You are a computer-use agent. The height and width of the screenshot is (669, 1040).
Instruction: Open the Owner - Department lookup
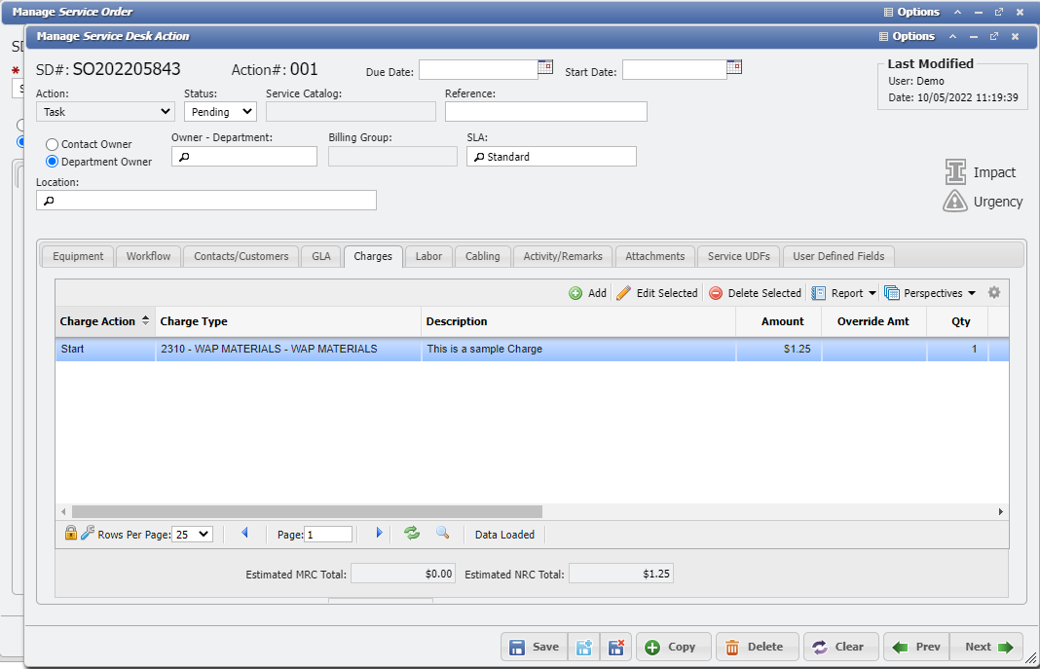182,156
